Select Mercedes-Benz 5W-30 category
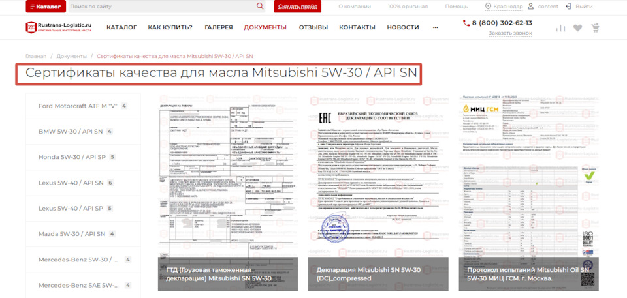Viewport: 627px width, 298px height. [x=83, y=260]
